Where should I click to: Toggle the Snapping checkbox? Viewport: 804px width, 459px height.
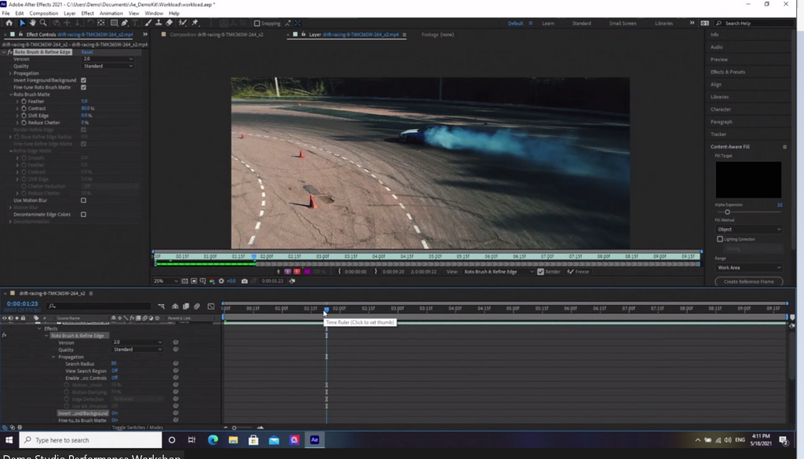tap(258, 23)
